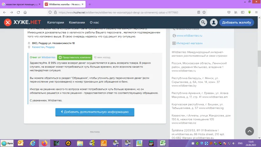
Task: Open the calculator in taskbar
Action: [151, 143]
